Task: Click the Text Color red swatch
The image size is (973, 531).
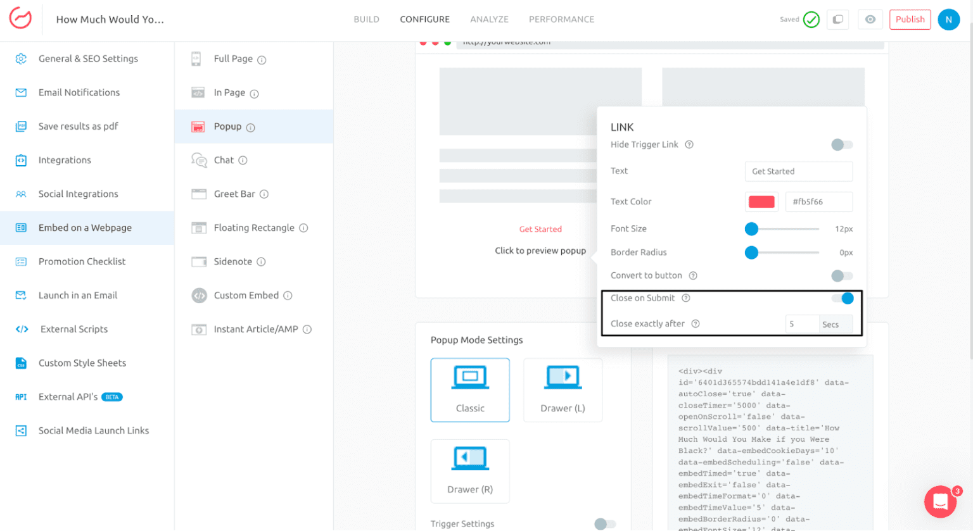Action: click(761, 202)
